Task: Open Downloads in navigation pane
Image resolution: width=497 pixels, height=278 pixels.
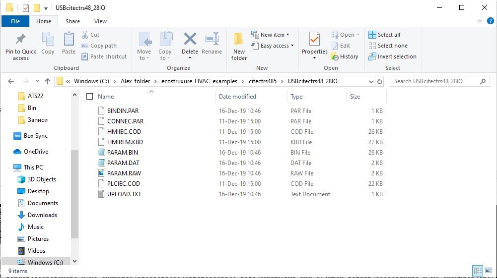Action: tap(42, 215)
